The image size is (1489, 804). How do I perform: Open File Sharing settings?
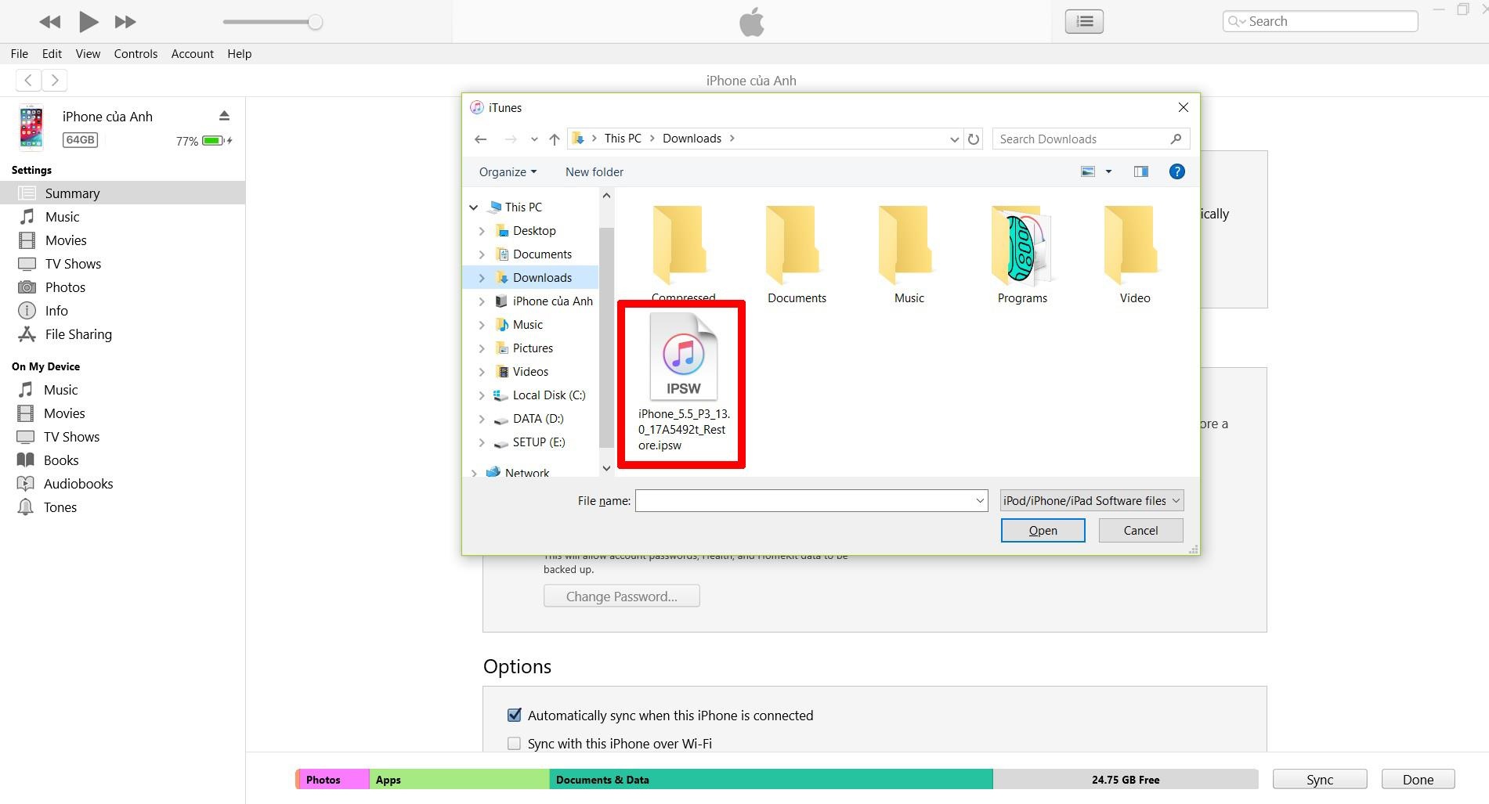coord(77,333)
